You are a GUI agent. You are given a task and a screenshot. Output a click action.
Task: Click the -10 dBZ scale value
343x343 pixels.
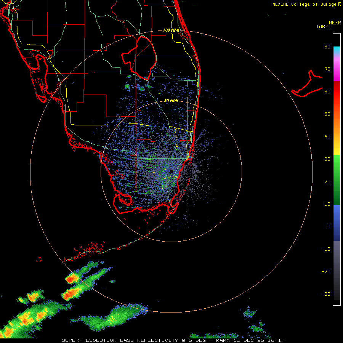tap(326, 249)
